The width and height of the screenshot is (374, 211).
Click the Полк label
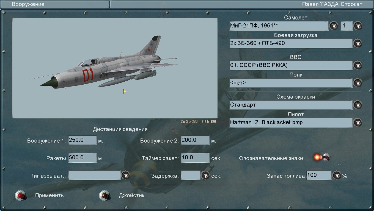click(296, 75)
